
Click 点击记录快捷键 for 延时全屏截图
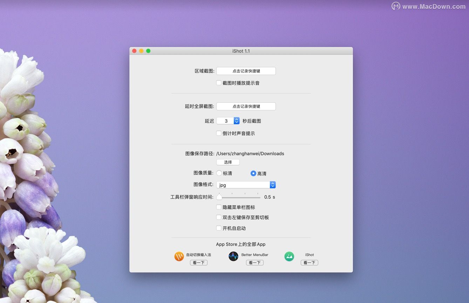click(246, 106)
